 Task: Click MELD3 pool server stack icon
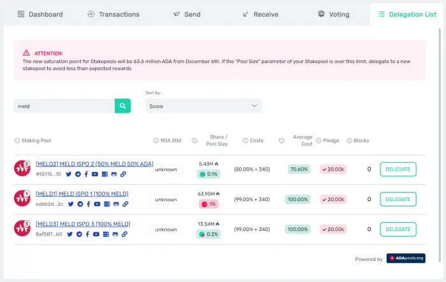pos(106,234)
